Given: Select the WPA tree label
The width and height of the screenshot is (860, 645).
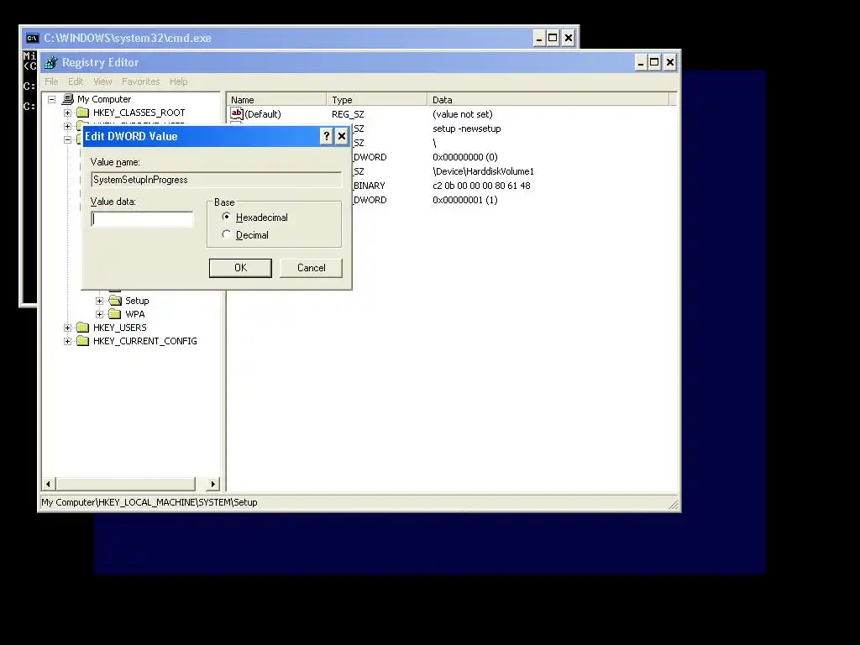Looking at the screenshot, I should 135,314.
